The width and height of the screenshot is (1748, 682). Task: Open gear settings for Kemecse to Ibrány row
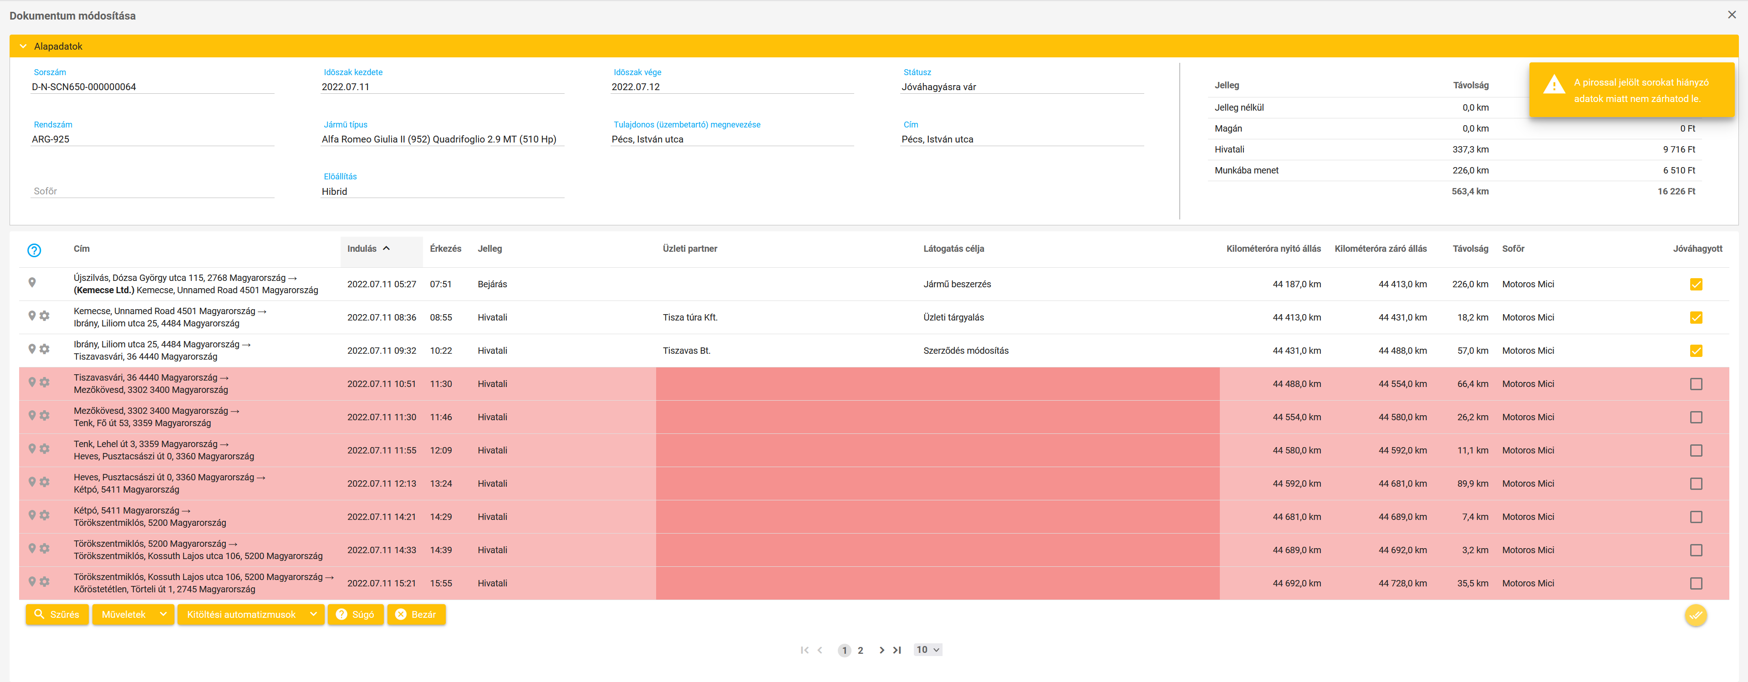pyautogui.click(x=45, y=316)
